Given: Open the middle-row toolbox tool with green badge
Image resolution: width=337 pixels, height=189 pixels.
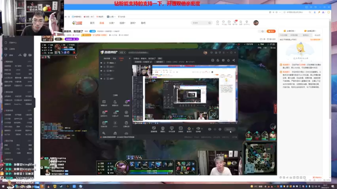Looking at the screenshot, I should pyautogui.click(x=115, y=113).
